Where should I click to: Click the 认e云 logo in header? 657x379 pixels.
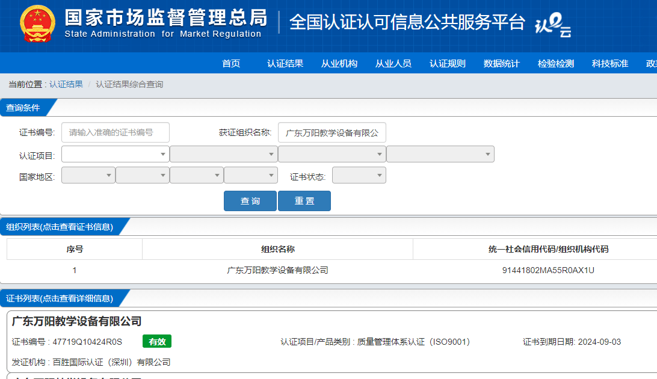(x=553, y=26)
